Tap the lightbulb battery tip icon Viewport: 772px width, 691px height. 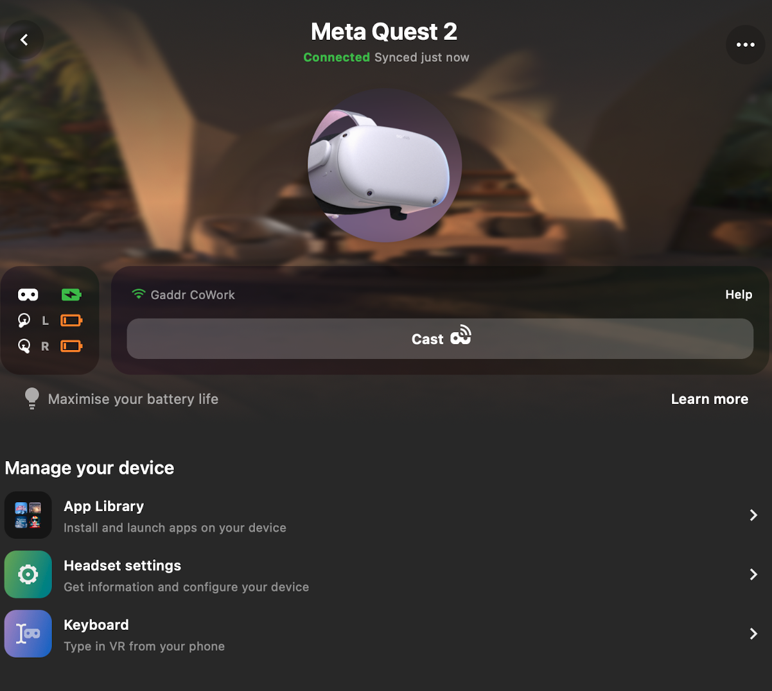click(31, 398)
